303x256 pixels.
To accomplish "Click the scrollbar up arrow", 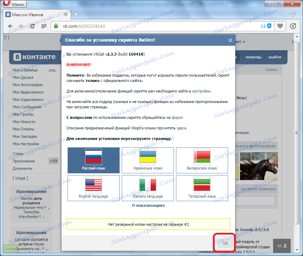I will pos(297,37).
